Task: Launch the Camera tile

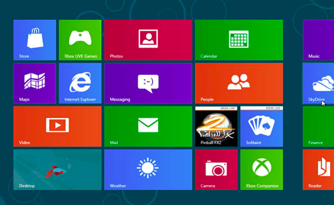Action: click(216, 169)
